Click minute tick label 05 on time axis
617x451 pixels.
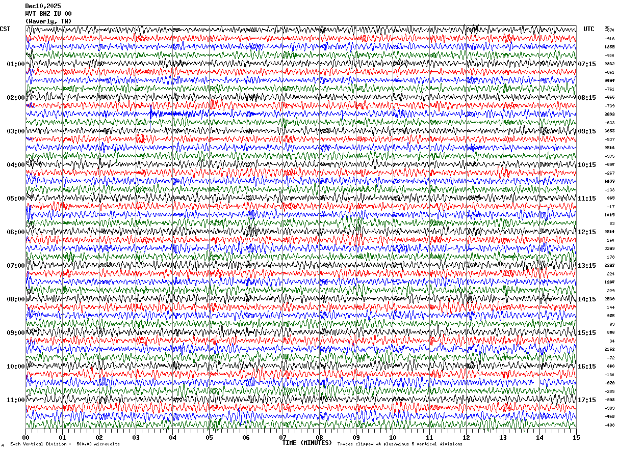tap(209, 437)
